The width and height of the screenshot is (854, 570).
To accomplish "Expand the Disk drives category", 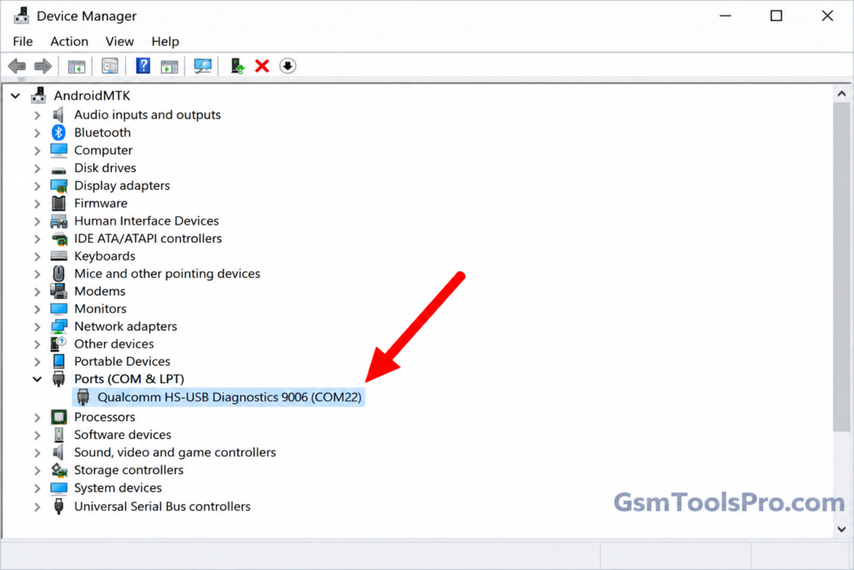I will [x=37, y=169].
